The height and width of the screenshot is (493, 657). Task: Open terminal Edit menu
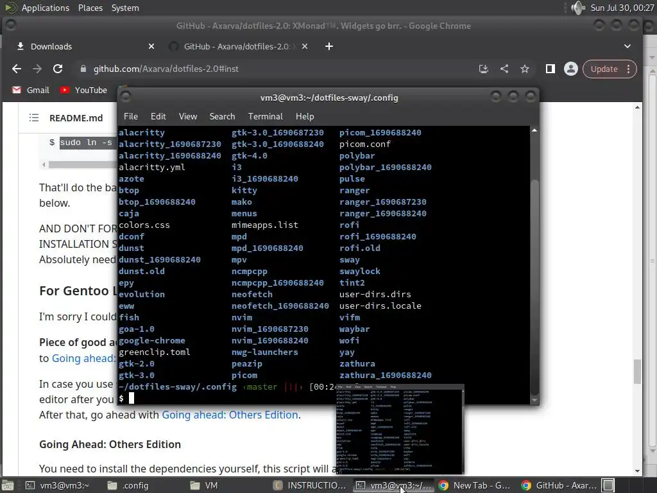158,116
